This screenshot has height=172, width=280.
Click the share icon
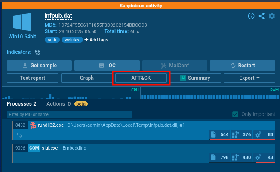262,16
